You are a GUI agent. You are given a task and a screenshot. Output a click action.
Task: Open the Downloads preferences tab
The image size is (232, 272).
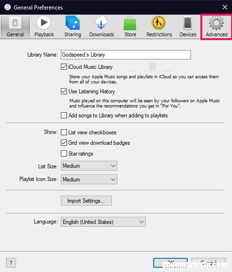pyautogui.click(x=101, y=26)
